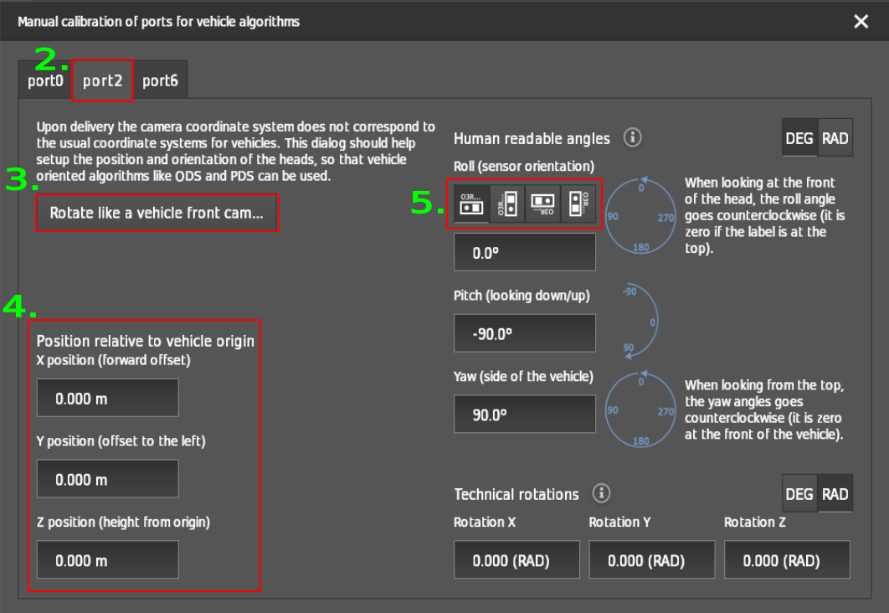Open the port0 tab
Viewport: 889px width, 613px height.
coord(45,81)
